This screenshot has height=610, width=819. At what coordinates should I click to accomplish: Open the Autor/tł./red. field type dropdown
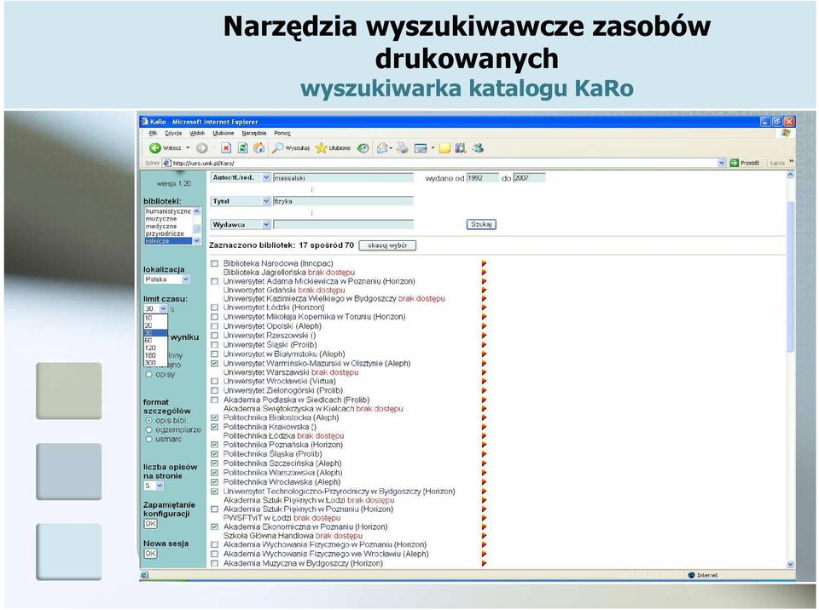pos(266,178)
